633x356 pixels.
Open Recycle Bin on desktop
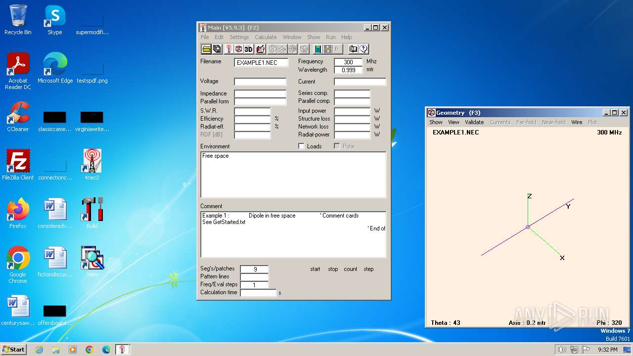[x=18, y=20]
